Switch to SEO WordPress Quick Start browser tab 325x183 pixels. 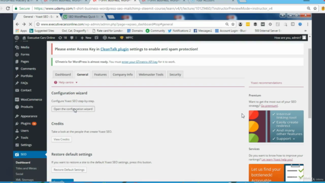pos(83,17)
